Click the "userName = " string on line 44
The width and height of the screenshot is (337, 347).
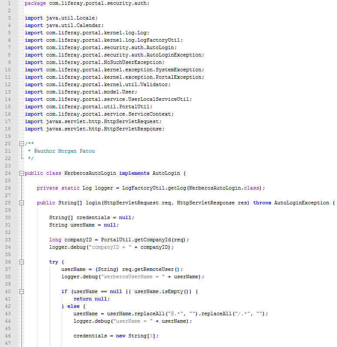click(x=133, y=321)
